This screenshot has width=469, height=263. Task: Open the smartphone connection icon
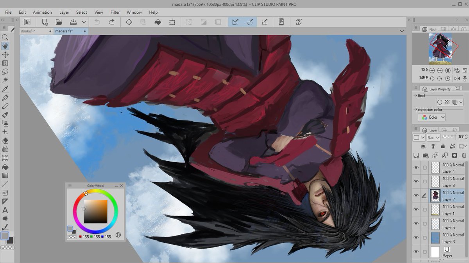pyautogui.click(x=281, y=22)
